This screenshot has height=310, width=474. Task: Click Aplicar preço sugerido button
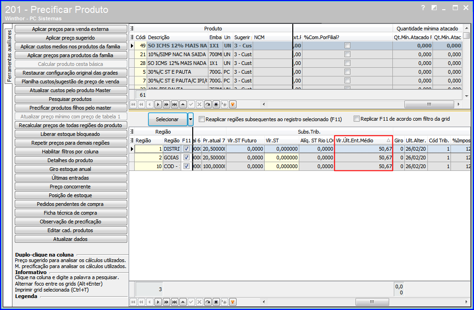[x=71, y=38]
